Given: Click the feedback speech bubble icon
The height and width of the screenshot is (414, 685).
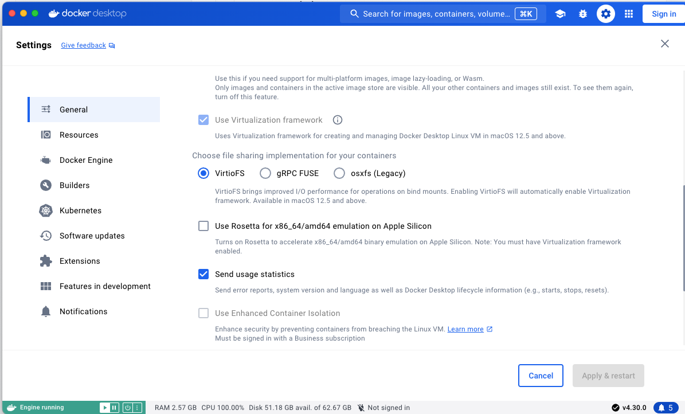Looking at the screenshot, I should (112, 45).
